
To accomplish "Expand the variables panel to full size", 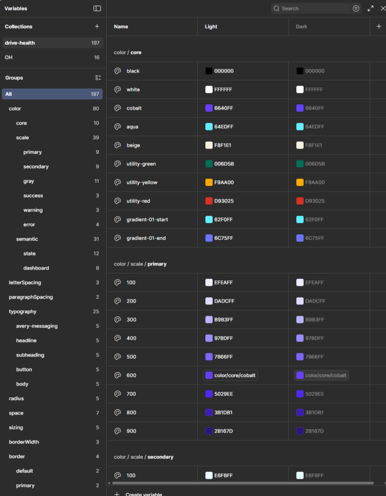I will 370,8.
